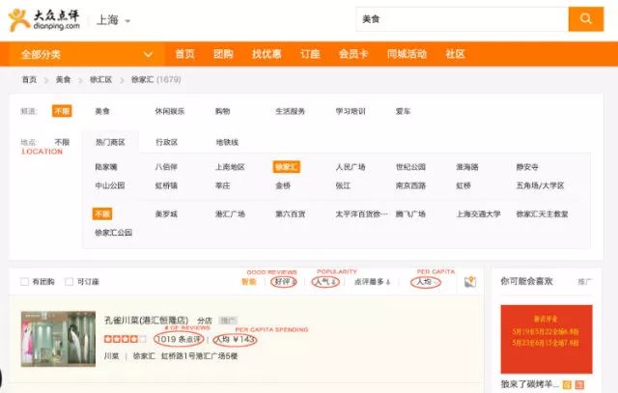
Task: Click 徐汇区 in the breadcrumb
Action: (x=100, y=79)
